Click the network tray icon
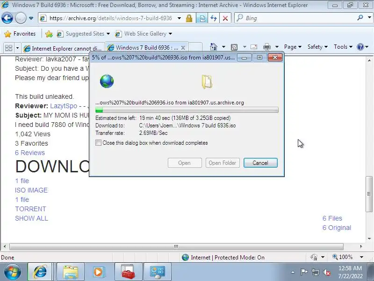 (315, 272)
